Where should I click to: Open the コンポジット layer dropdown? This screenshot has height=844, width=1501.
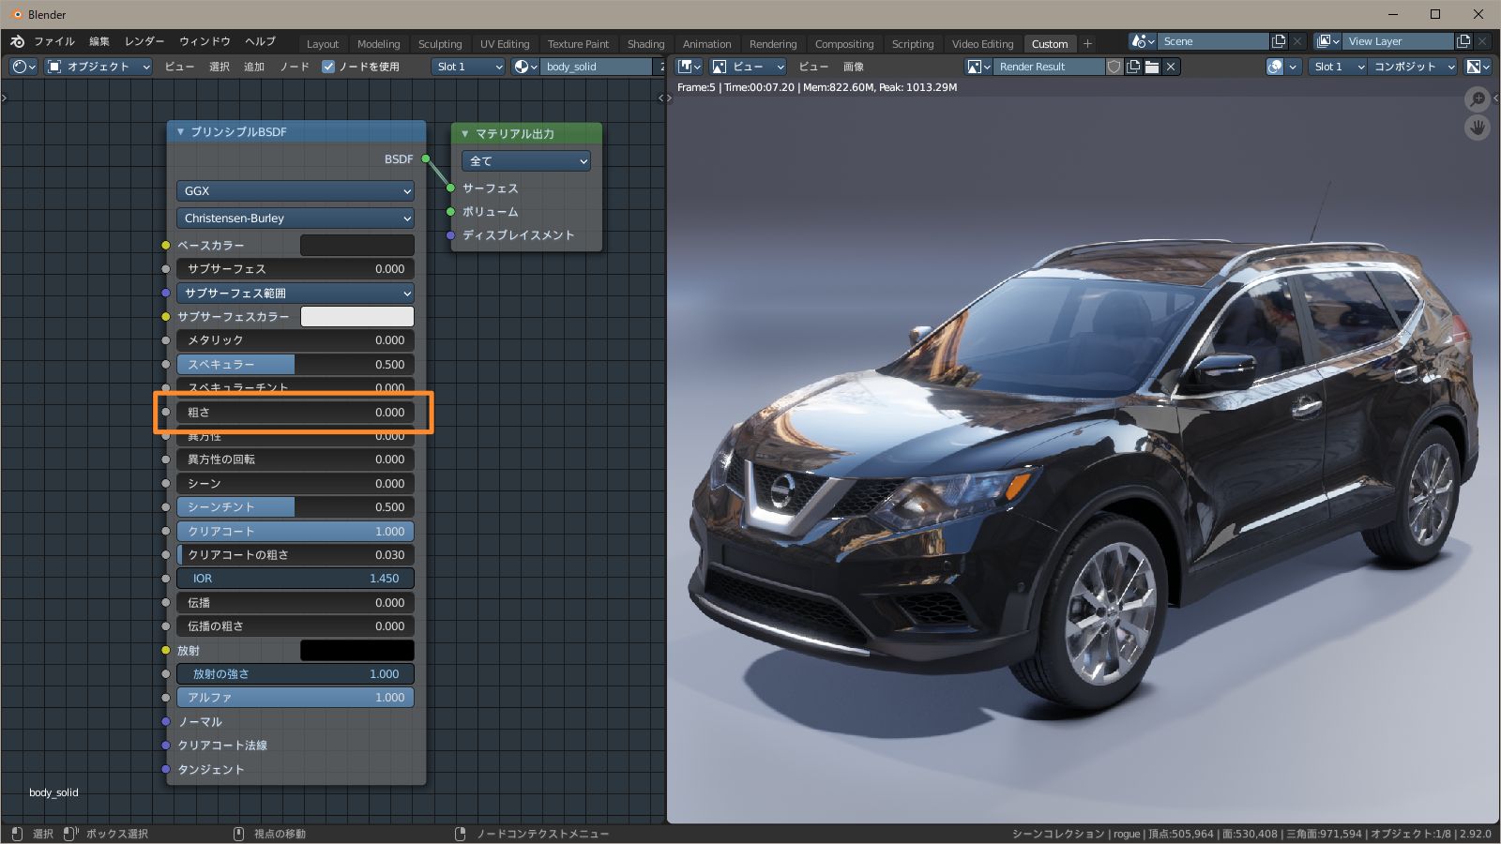pos(1413,67)
